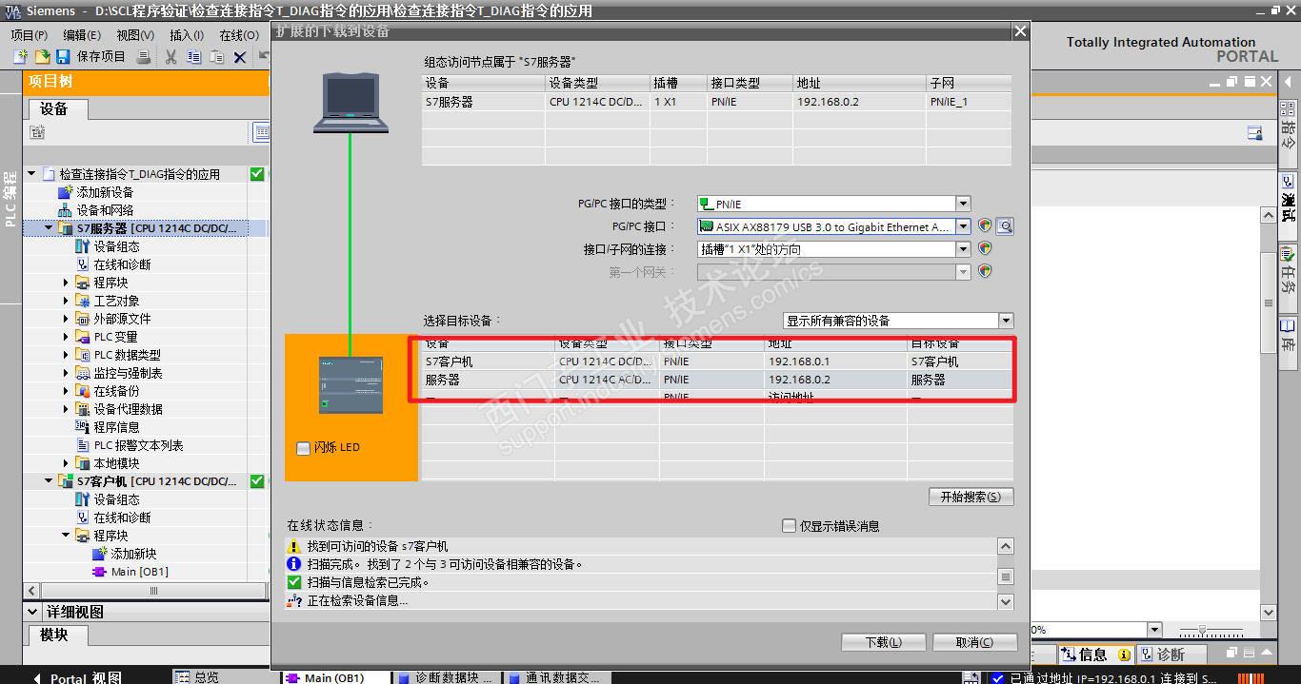Click scroll-down arrow of online status list
This screenshot has height=684, width=1301.
tap(1005, 601)
